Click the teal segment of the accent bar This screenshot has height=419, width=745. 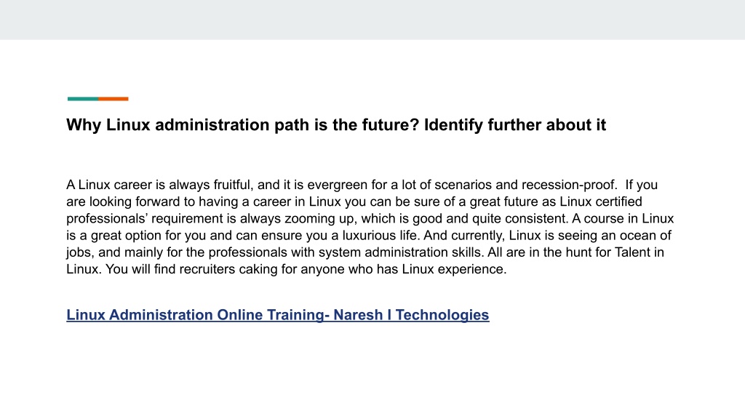tap(83, 99)
